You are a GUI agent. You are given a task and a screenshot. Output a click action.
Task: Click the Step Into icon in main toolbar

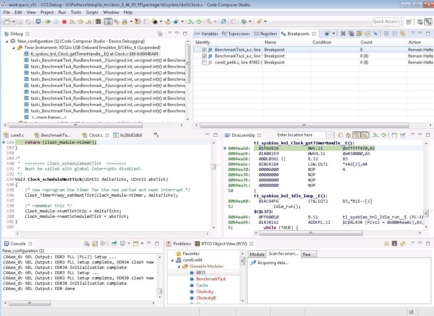coord(72,21)
